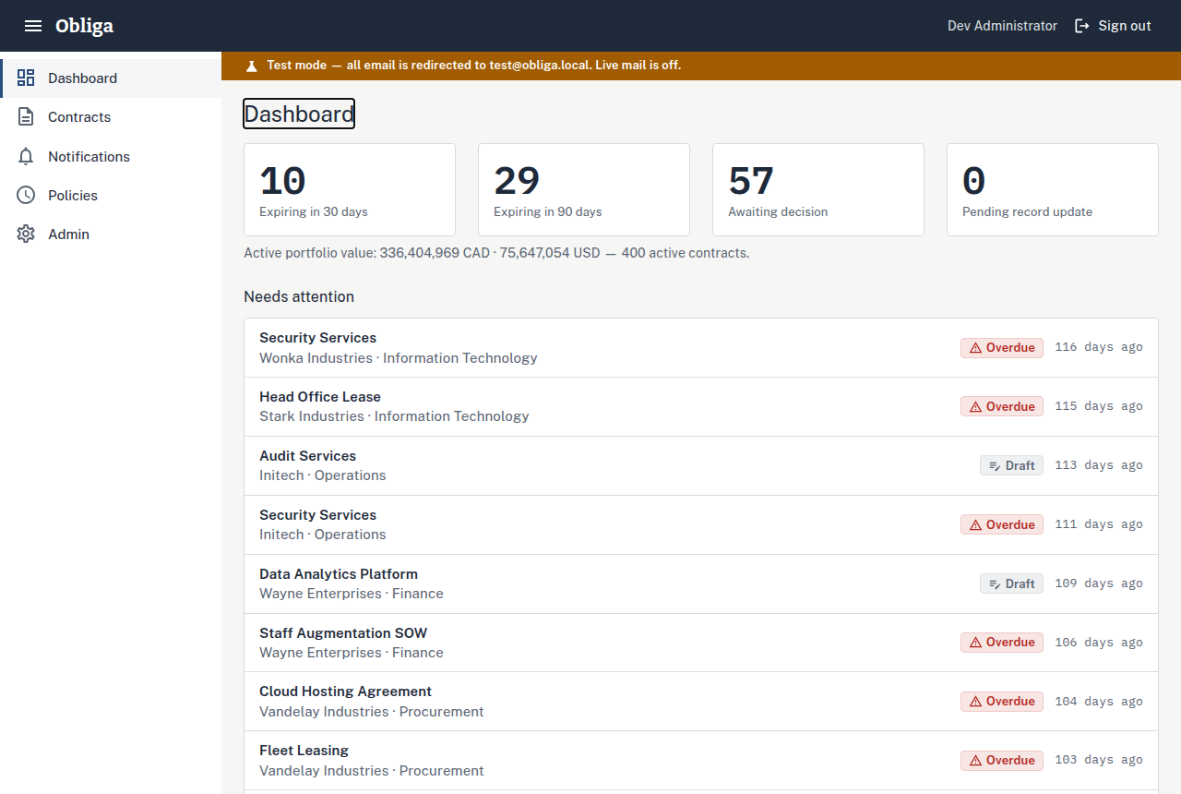Viewport: 1181px width, 794px height.
Task: Open the Notifications sidebar item
Action: pos(111,156)
